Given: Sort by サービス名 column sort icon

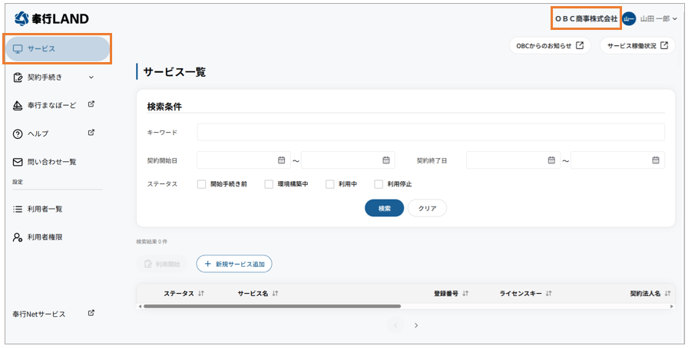Looking at the screenshot, I should tap(274, 293).
